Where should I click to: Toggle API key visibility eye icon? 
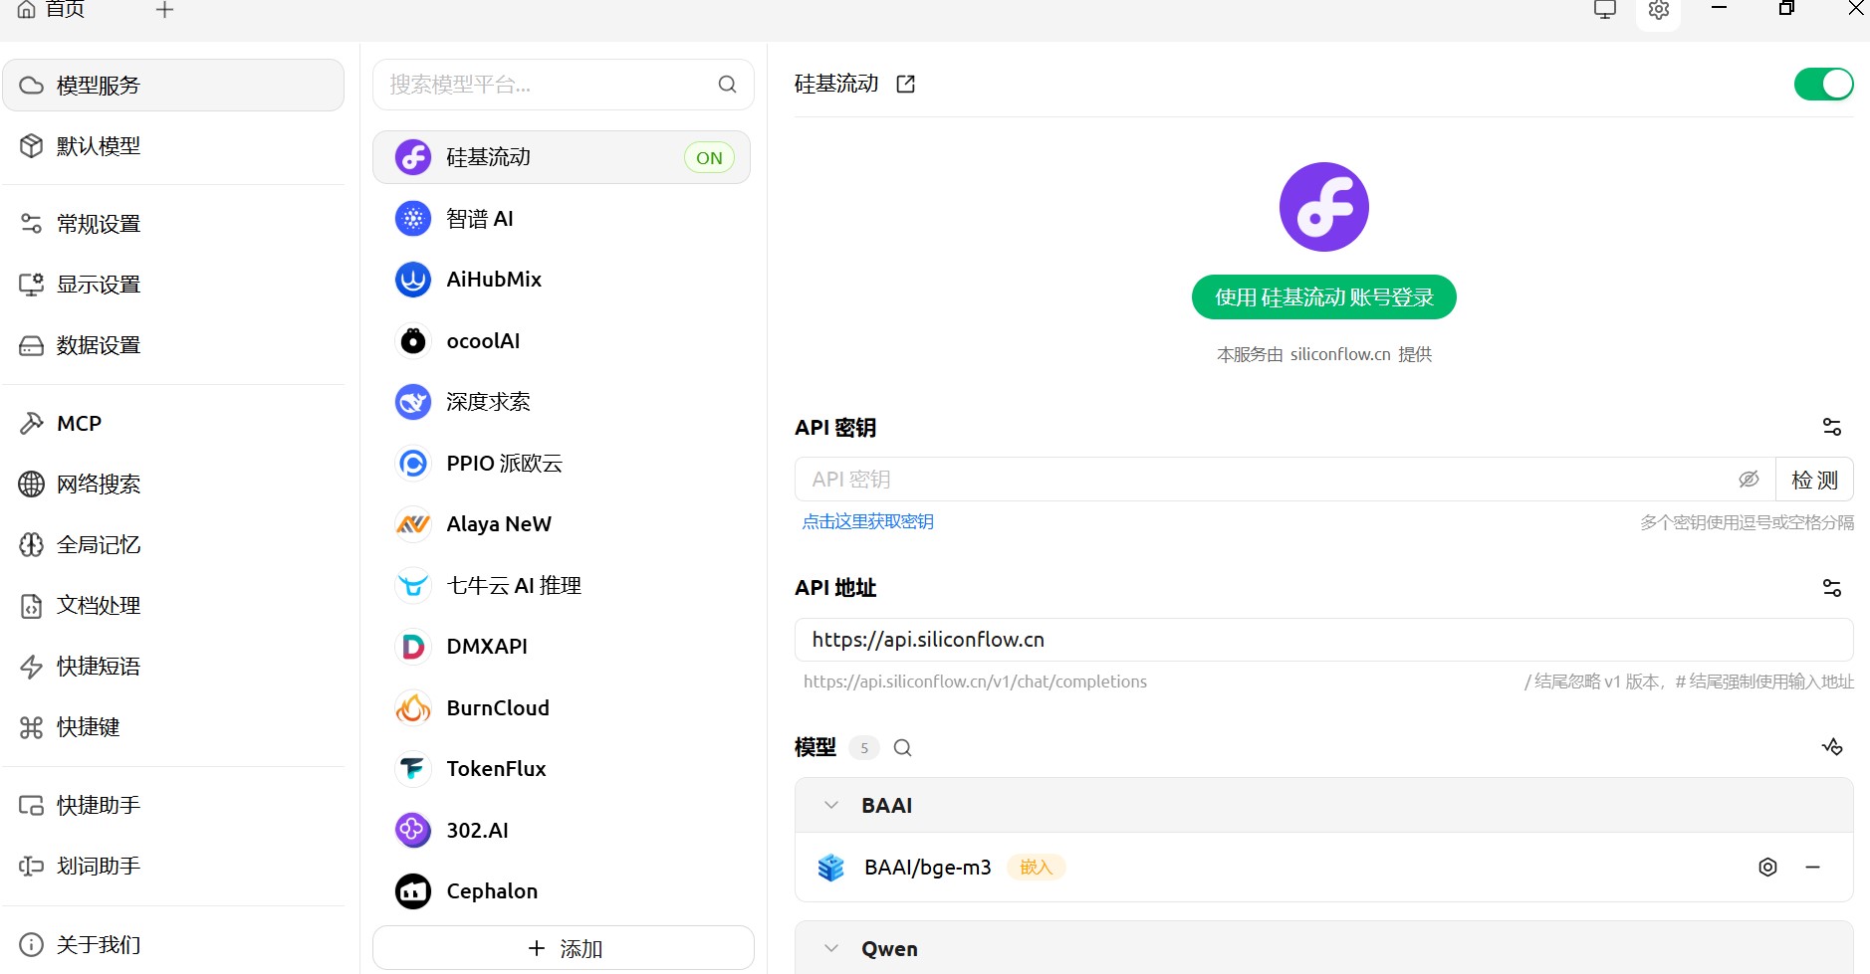point(1749,480)
